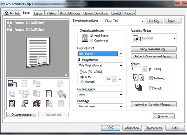Screen dimensions: 187x135
Task: Toggle the Sortieren checkbox
Action: 151,78
